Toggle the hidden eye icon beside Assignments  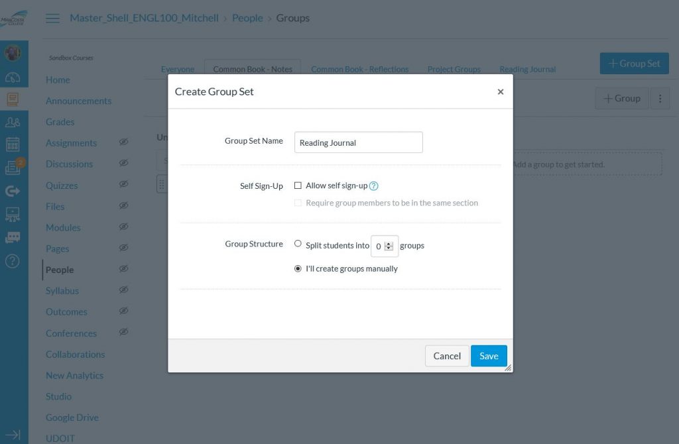click(124, 142)
